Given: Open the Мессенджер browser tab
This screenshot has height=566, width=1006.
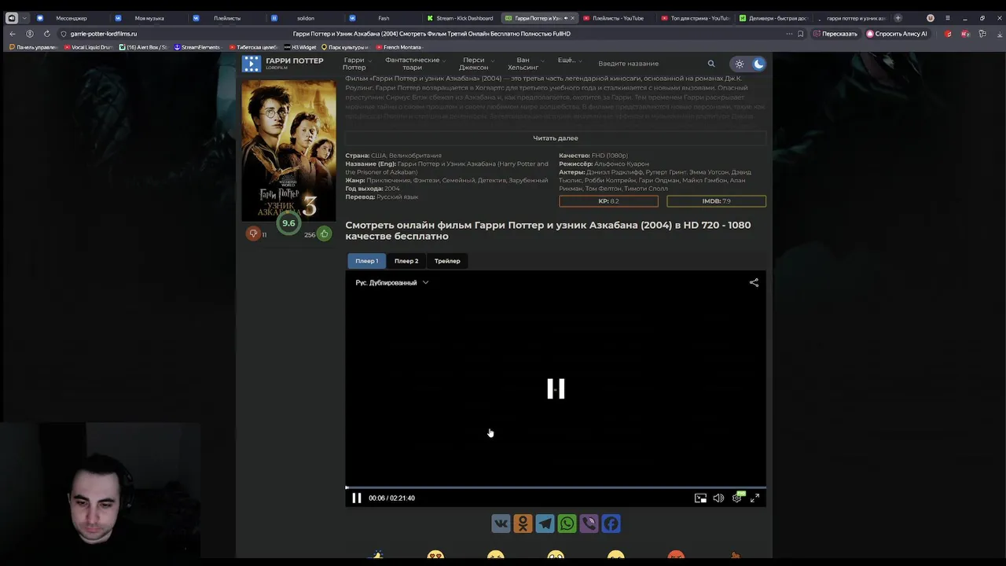Looking at the screenshot, I should [71, 18].
